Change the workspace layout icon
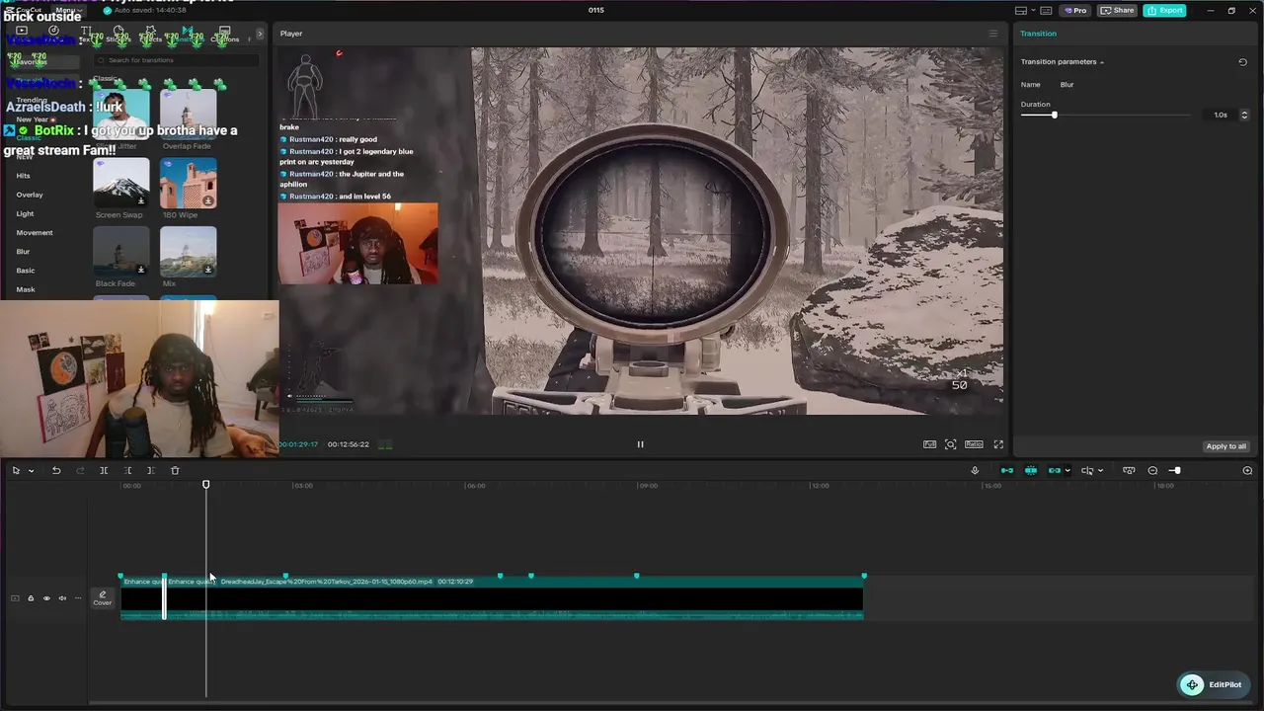The image size is (1264, 711). [x=1020, y=11]
